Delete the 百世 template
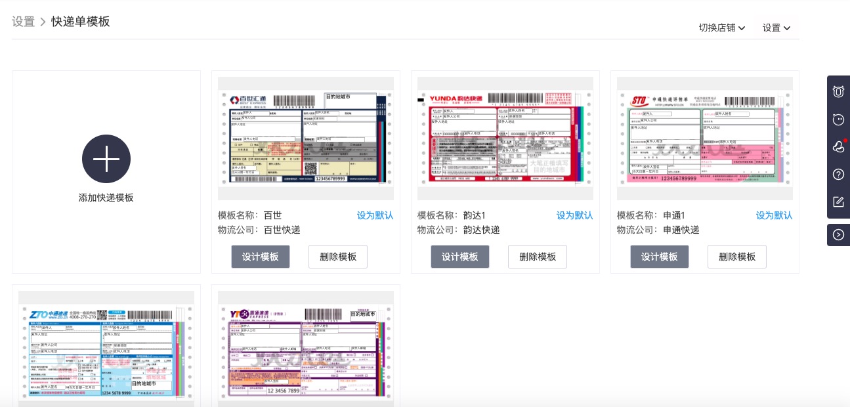This screenshot has width=850, height=407. 338,257
